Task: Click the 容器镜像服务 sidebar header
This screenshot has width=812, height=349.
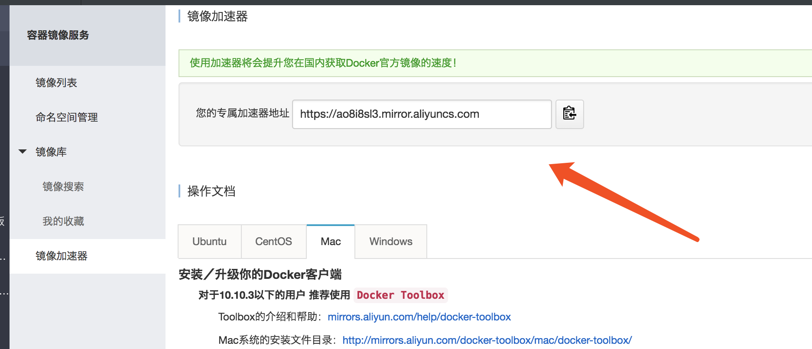Action: (x=58, y=35)
